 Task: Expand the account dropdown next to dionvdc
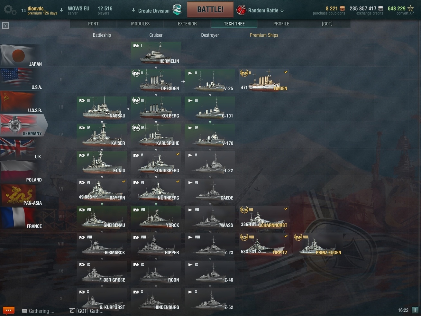pyautogui.click(x=61, y=10)
